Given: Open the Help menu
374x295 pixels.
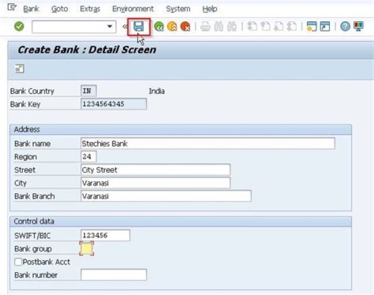Looking at the screenshot, I should pyautogui.click(x=210, y=9).
